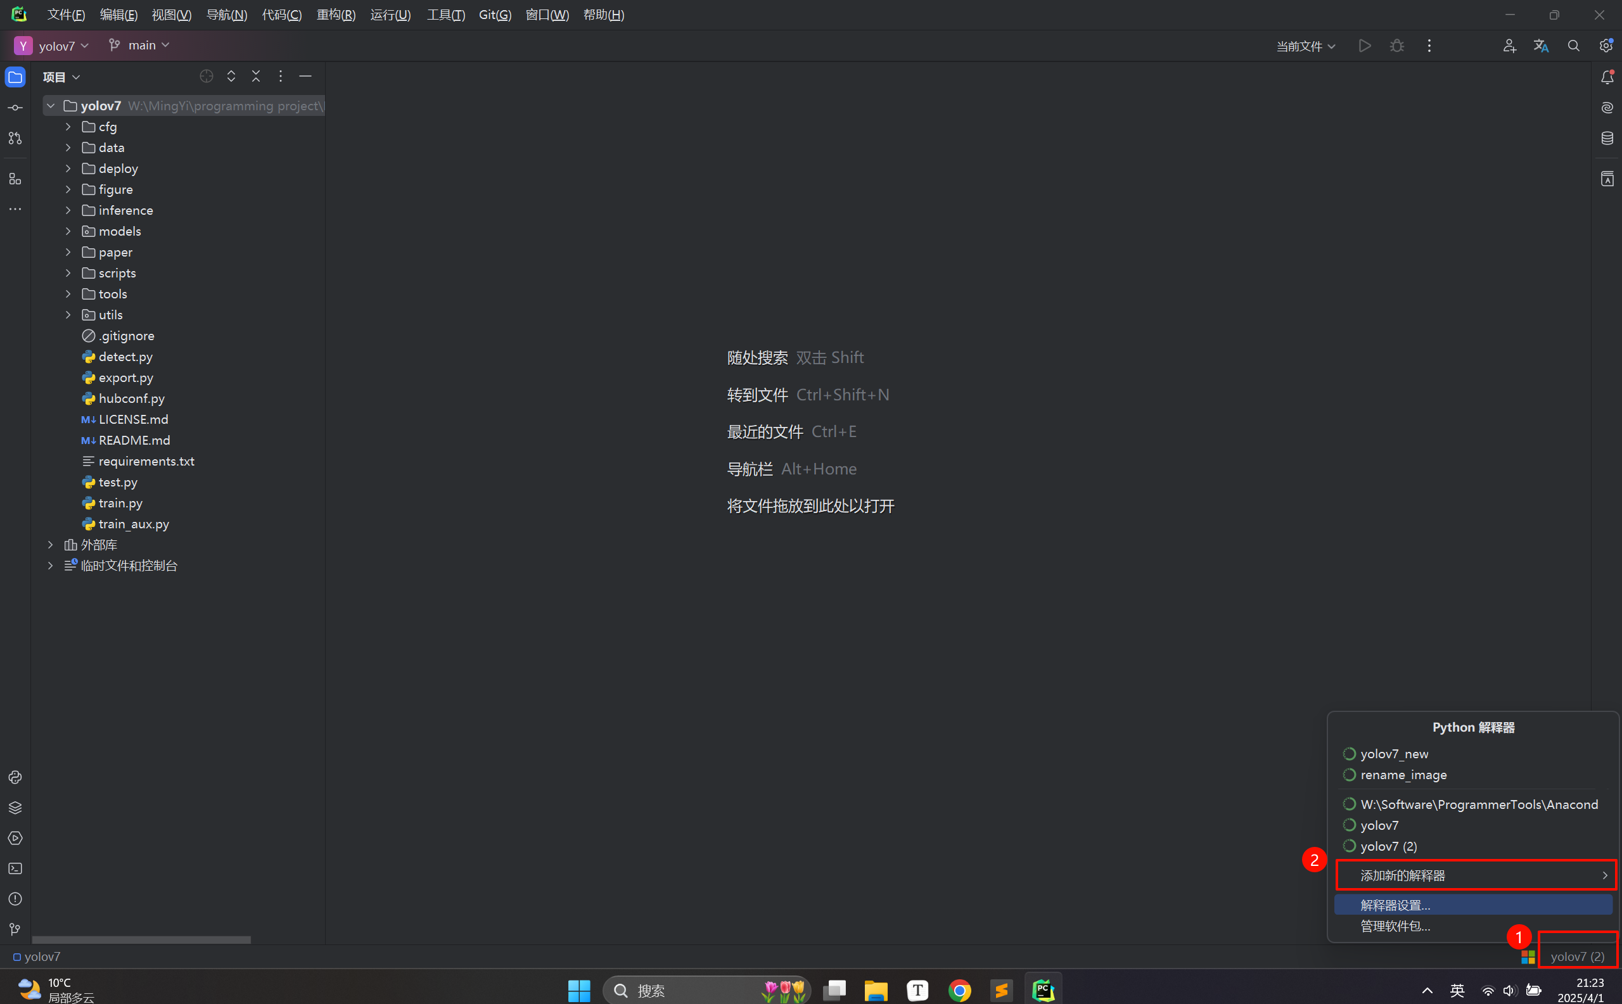The image size is (1622, 1004).
Task: Open the Pull Requests sidebar icon
Action: tap(15, 138)
